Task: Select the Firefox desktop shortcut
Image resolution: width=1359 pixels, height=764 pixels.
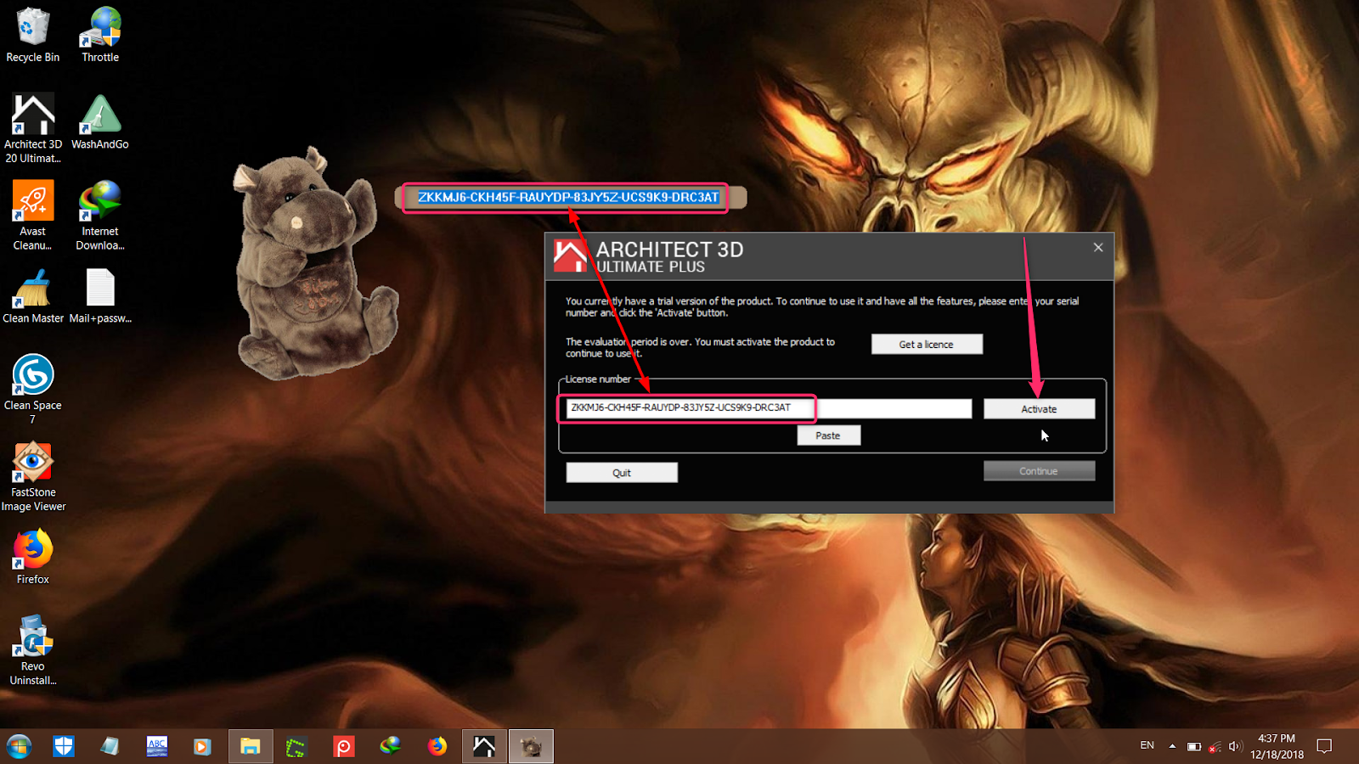Action: tap(32, 557)
